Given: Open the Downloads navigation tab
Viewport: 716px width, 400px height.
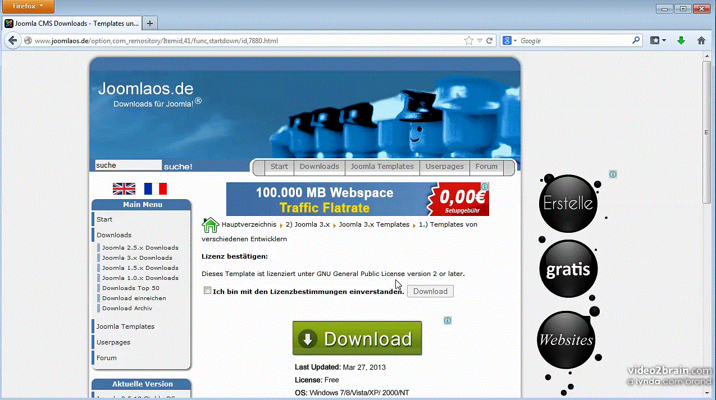Looking at the screenshot, I should 319,167.
